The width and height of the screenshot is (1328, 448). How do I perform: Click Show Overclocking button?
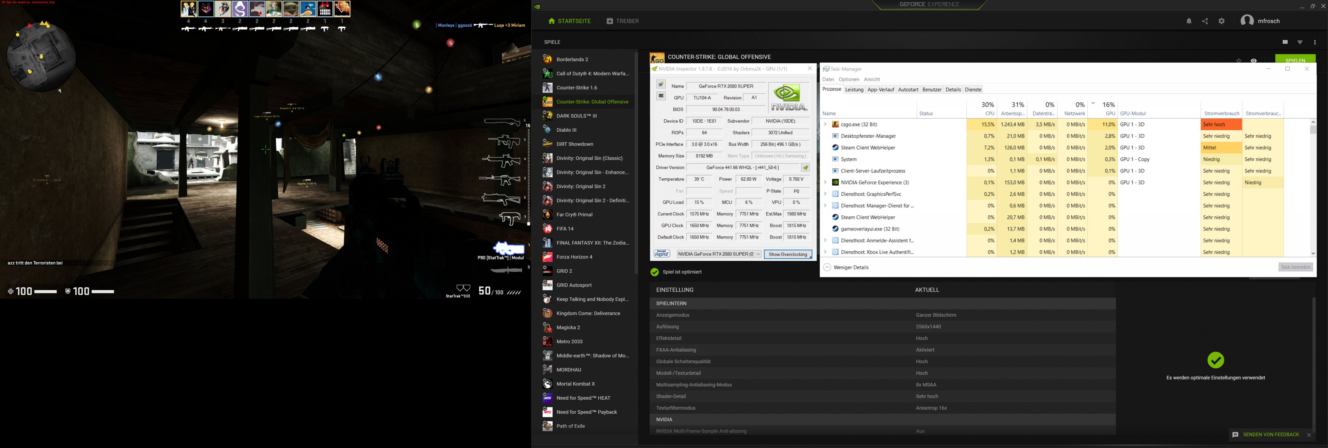787,254
